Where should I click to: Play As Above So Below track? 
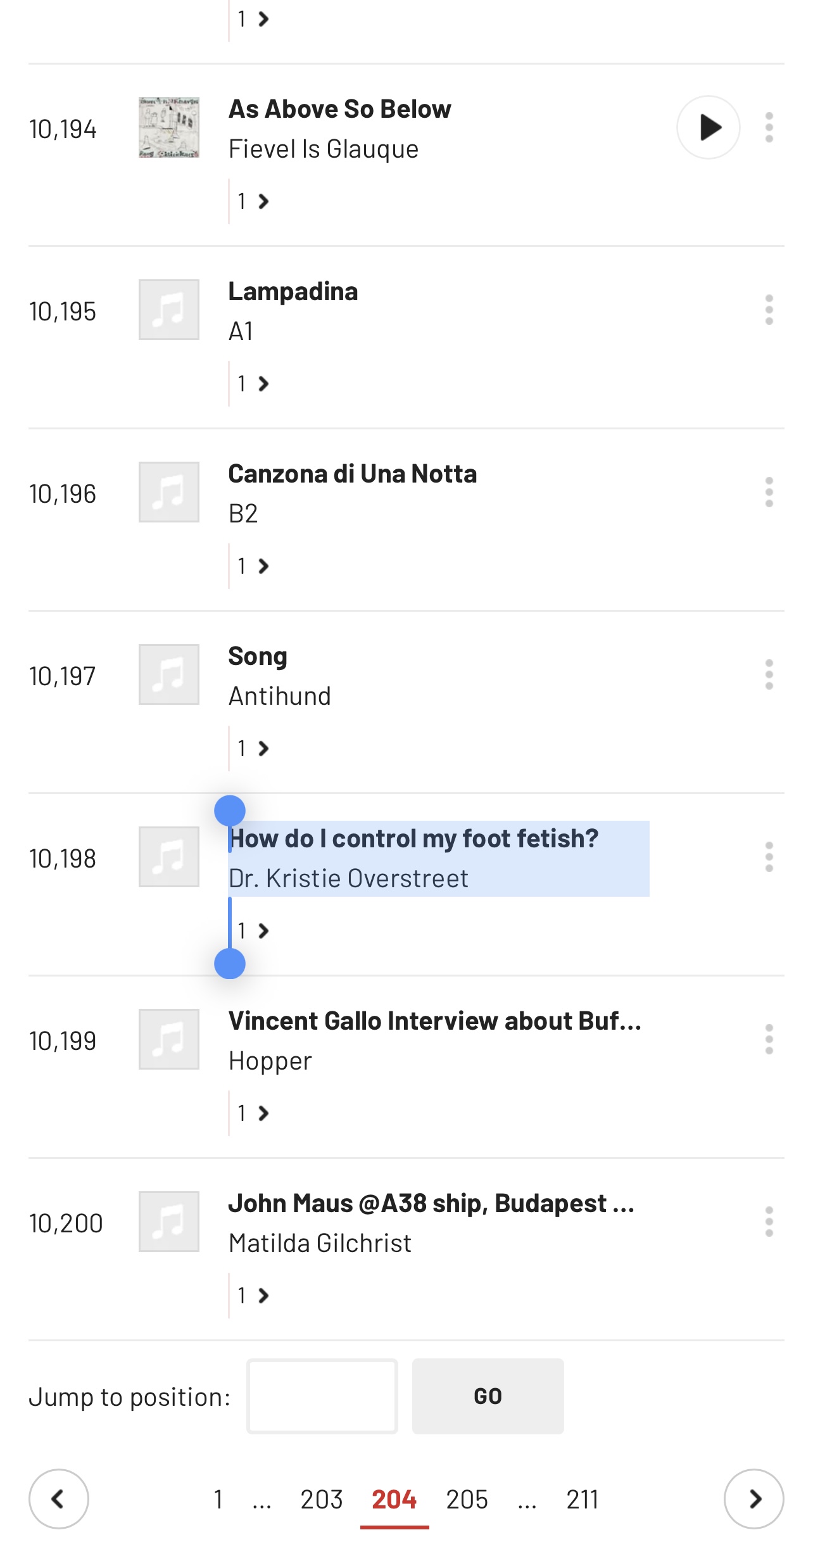coord(708,127)
